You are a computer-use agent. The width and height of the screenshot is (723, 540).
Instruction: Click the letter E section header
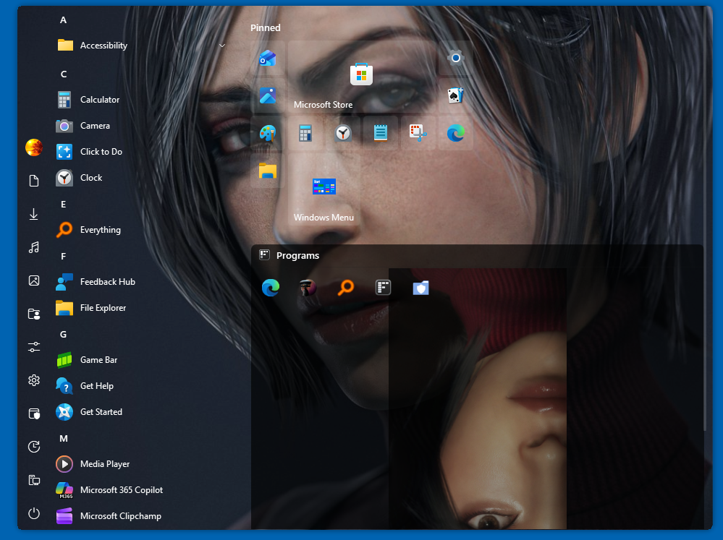(x=63, y=204)
